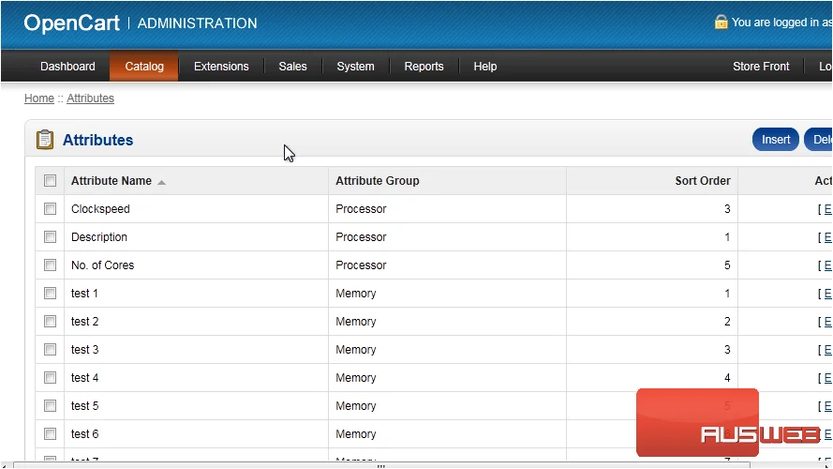Click Edit link for test 2 row
Image resolution: width=833 pixels, height=469 pixels.
[827, 322]
